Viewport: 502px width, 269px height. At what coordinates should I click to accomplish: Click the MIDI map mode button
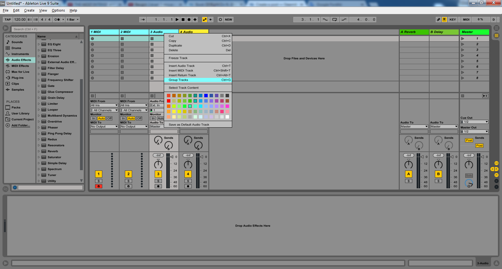(x=466, y=19)
